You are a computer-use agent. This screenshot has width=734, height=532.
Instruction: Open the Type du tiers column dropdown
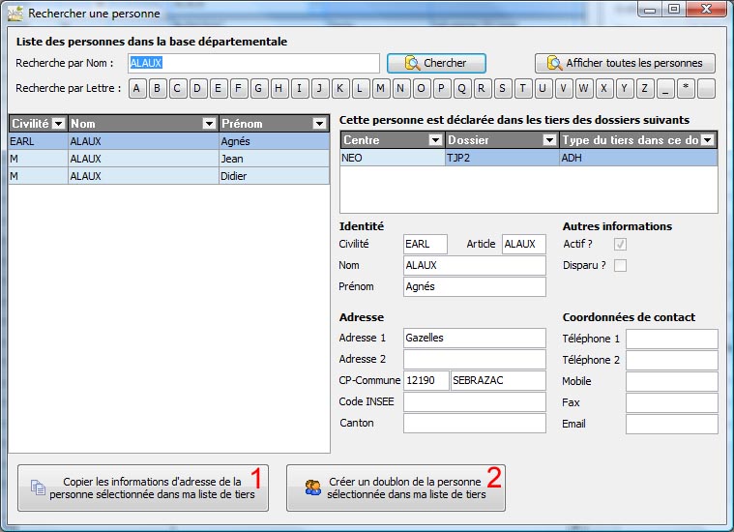pos(708,140)
